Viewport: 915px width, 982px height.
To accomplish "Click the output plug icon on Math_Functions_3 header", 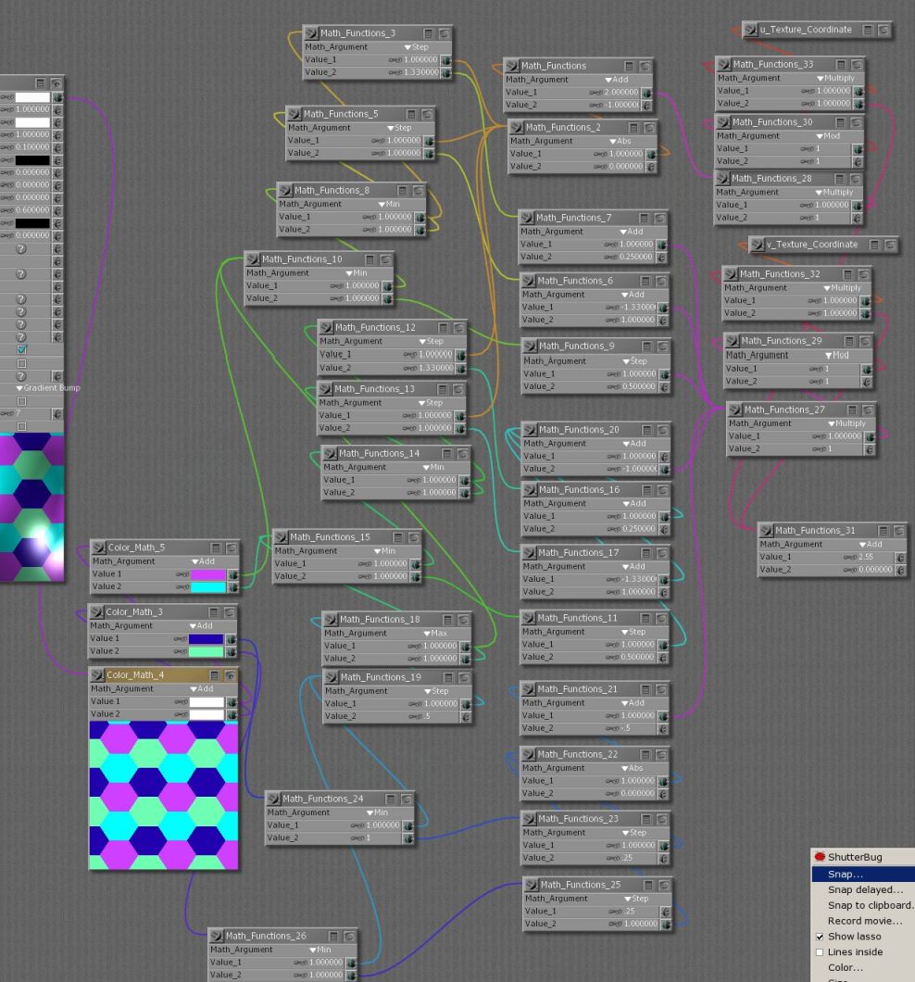I will 312,33.
